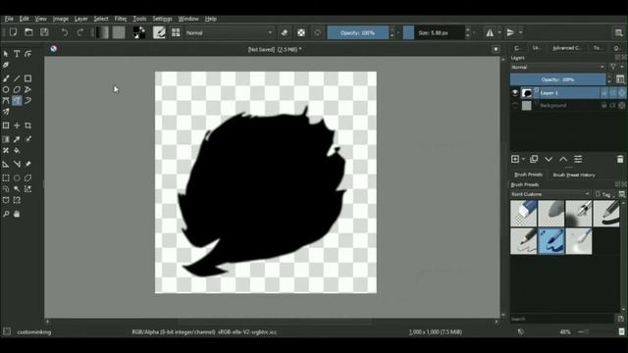Screen dimensions: 628x353
Task: Select the Move tool
Action: click(17, 126)
